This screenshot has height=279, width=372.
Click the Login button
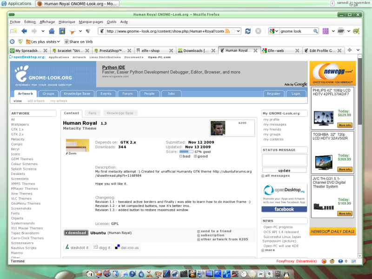pyautogui.click(x=296, y=94)
